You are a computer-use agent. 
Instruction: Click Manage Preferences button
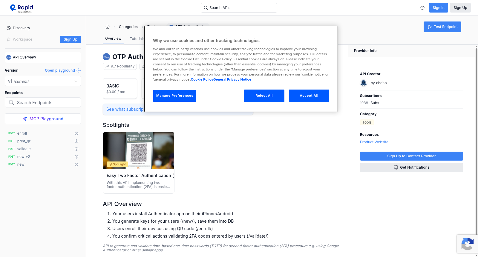pyautogui.click(x=175, y=96)
